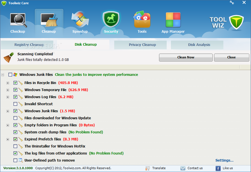Click the Facebook Like us icon
The width and height of the screenshot is (251, 172).
tap(218, 168)
